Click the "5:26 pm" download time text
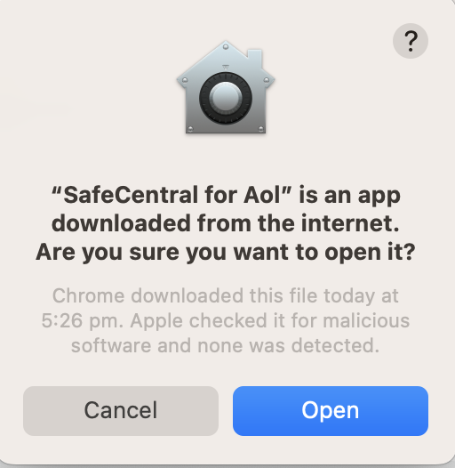The width and height of the screenshot is (455, 468). [x=83, y=321]
